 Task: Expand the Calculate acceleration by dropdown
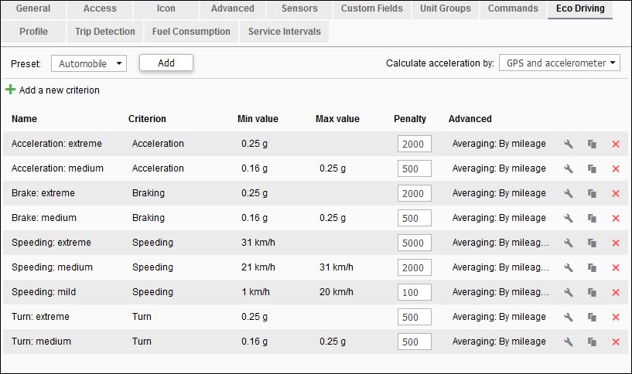[559, 63]
